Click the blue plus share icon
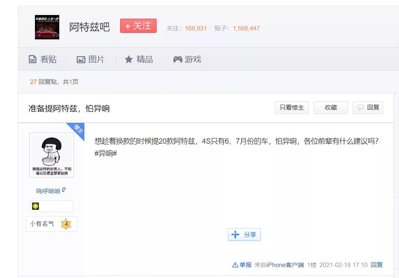 coord(235,235)
